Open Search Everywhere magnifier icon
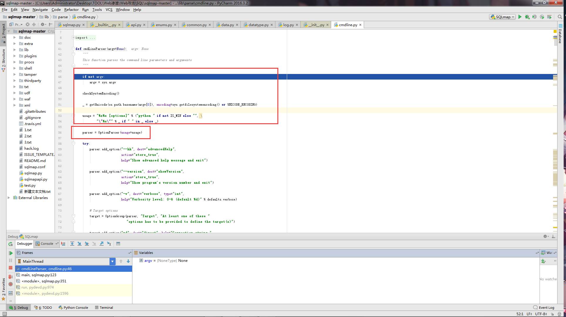 click(560, 17)
